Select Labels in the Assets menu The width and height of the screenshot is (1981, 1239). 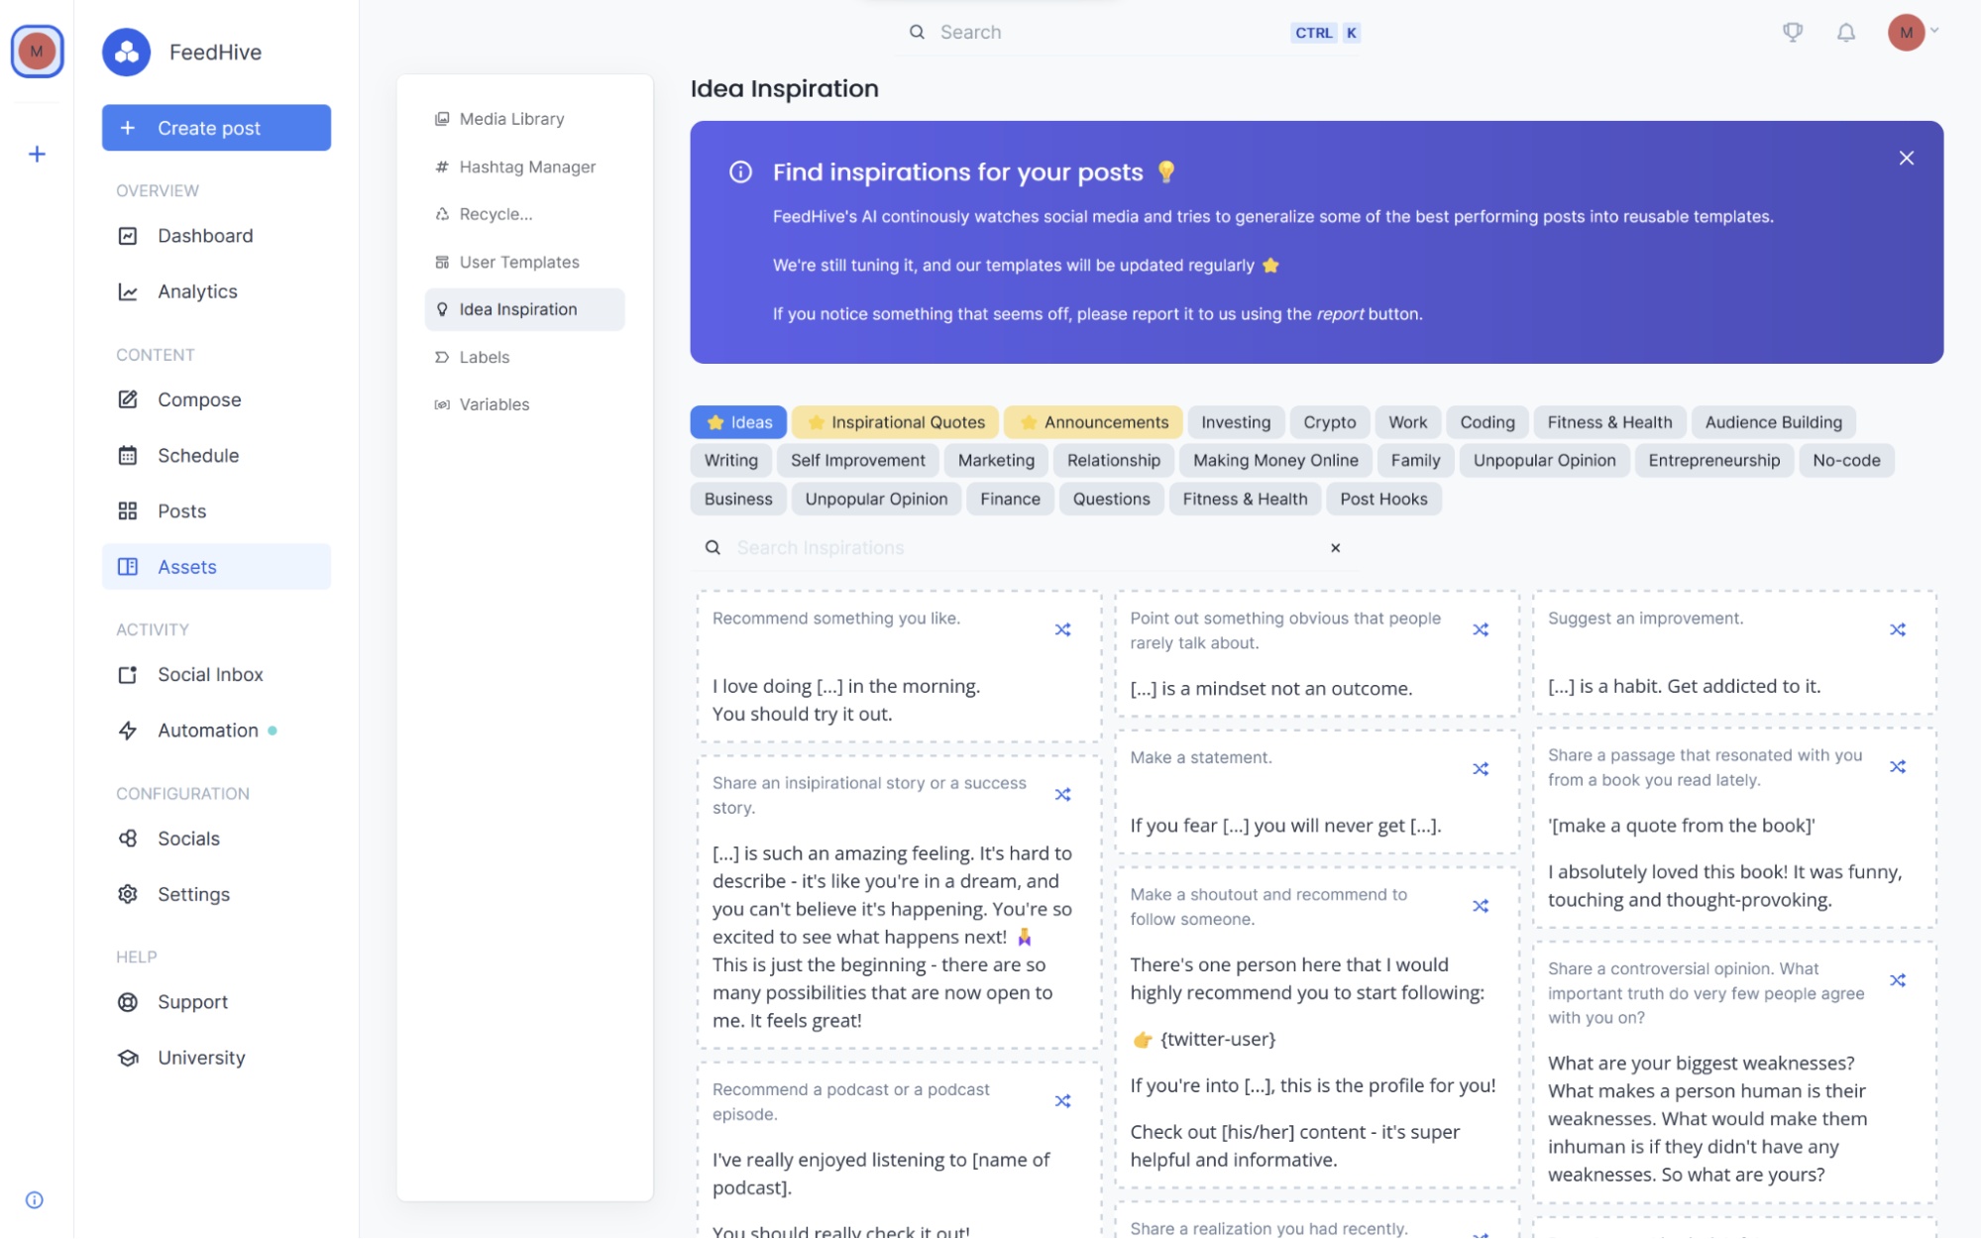tap(483, 357)
